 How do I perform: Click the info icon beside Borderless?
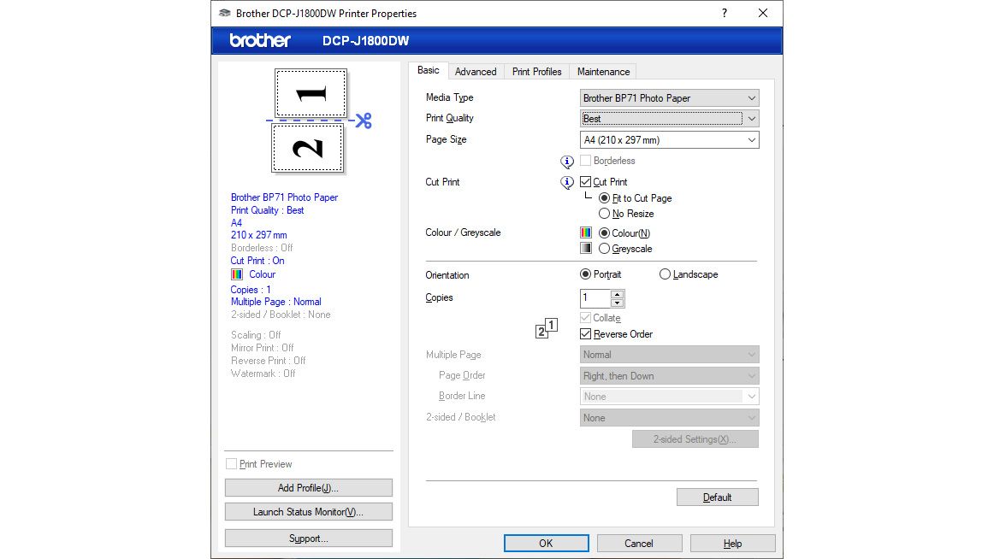[x=567, y=162]
